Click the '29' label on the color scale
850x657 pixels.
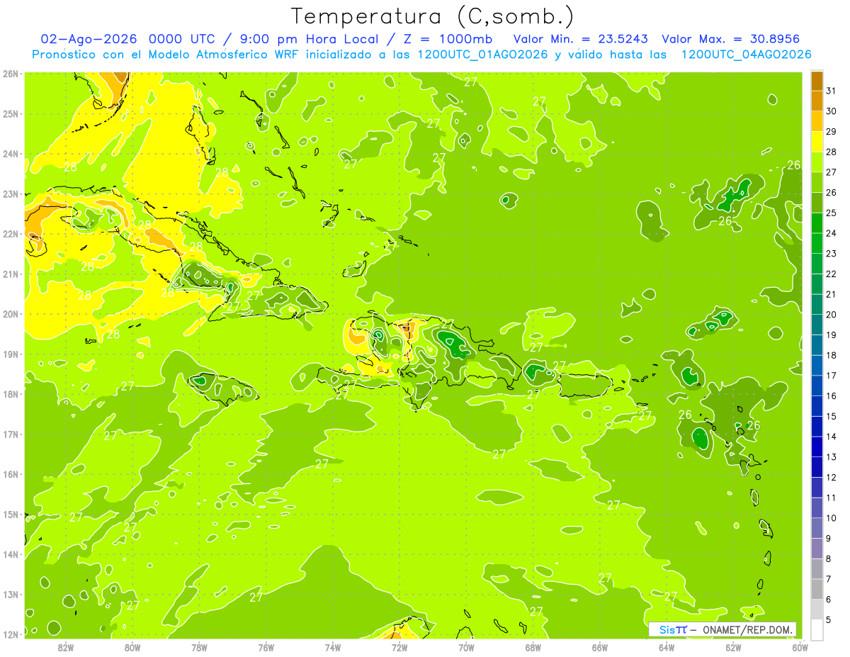tap(832, 131)
